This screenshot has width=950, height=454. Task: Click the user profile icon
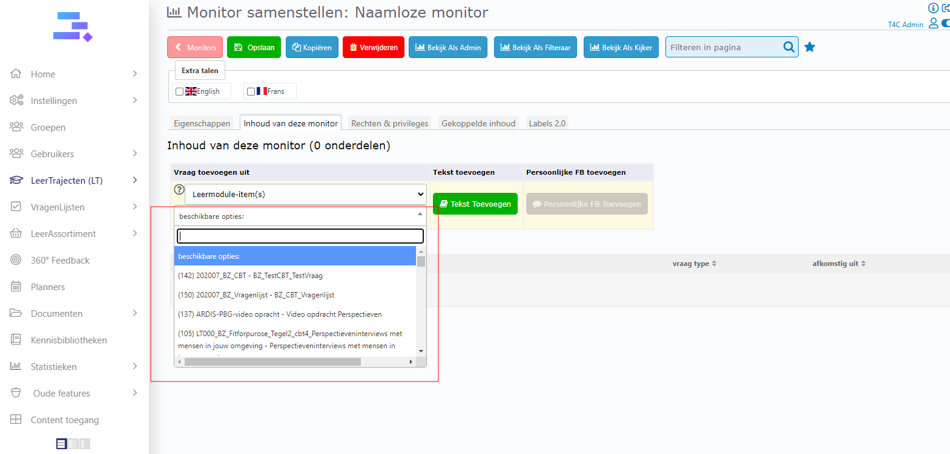click(x=933, y=23)
